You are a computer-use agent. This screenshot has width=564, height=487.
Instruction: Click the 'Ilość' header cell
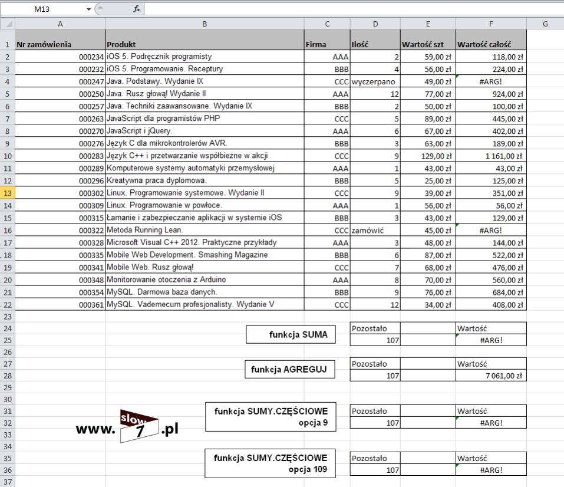(375, 40)
